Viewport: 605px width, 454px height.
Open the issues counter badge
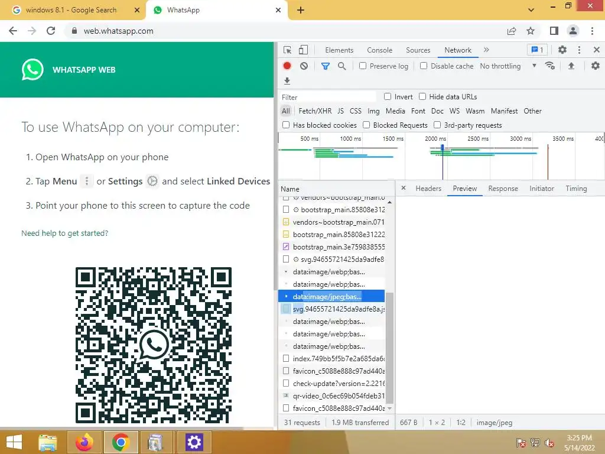coord(537,50)
